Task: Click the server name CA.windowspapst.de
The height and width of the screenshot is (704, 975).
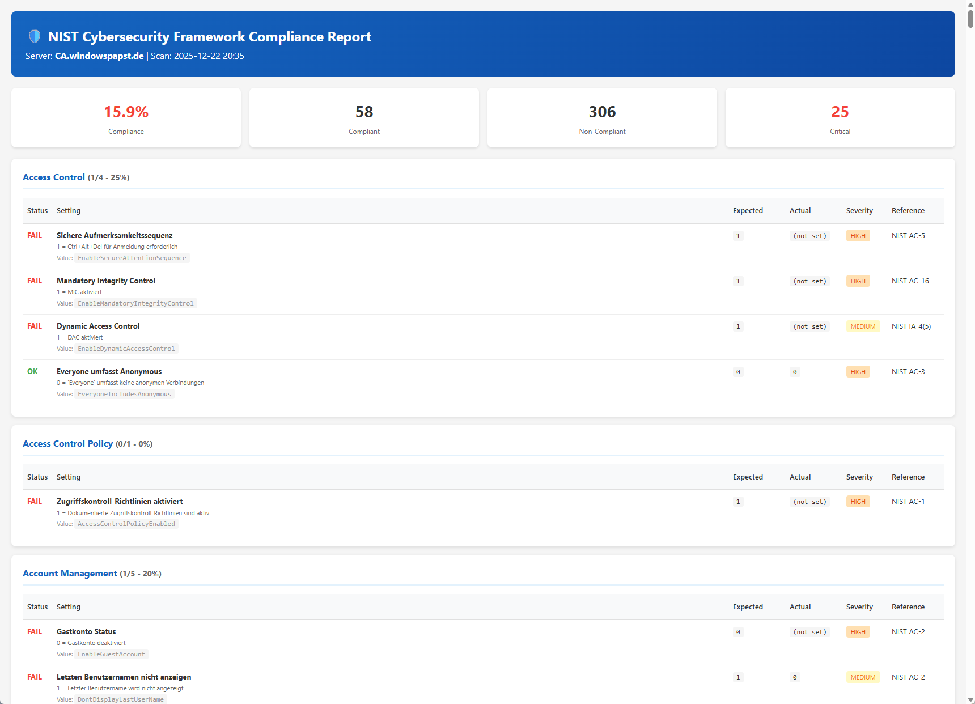Action: pyautogui.click(x=99, y=56)
